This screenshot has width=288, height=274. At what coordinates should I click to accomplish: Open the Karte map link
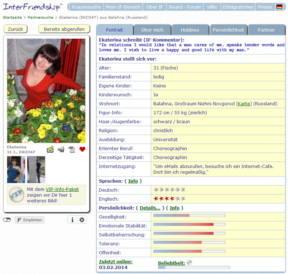(x=244, y=104)
